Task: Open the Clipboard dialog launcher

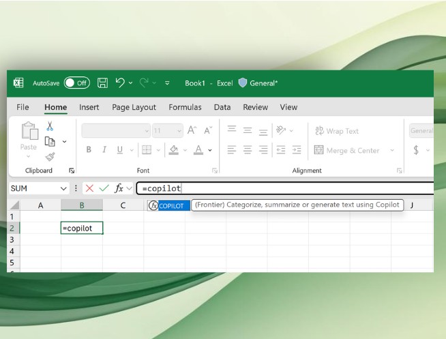Action: tap(72, 171)
